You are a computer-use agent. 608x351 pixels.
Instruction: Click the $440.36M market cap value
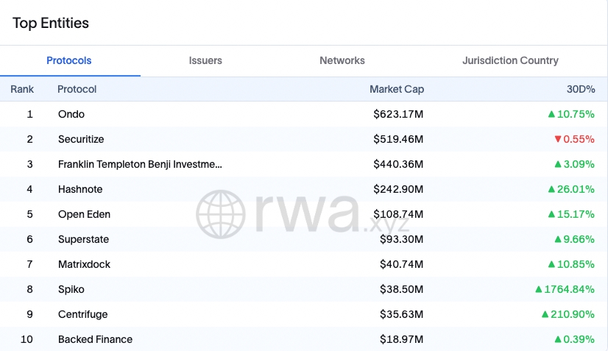pos(398,164)
